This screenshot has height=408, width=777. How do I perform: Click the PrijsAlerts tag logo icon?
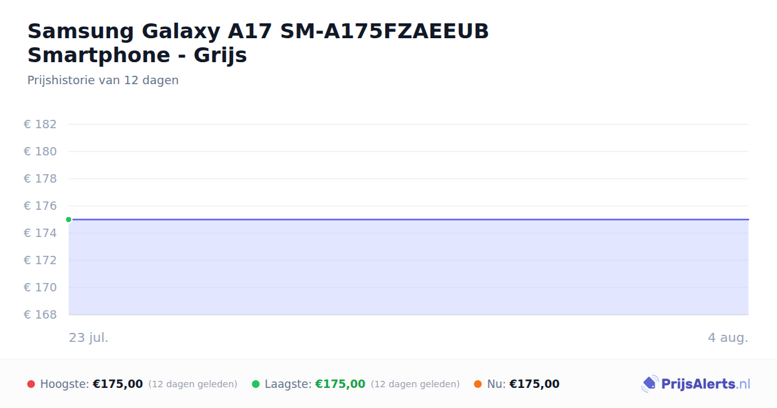point(649,384)
